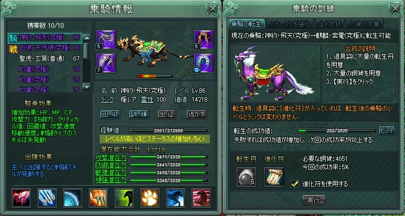Select 白狼·天牙狼(究極) in the mount list

(x=46, y=48)
